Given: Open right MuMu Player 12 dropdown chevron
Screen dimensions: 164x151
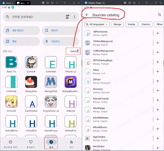Looking at the screenshot, I should point(139,3).
